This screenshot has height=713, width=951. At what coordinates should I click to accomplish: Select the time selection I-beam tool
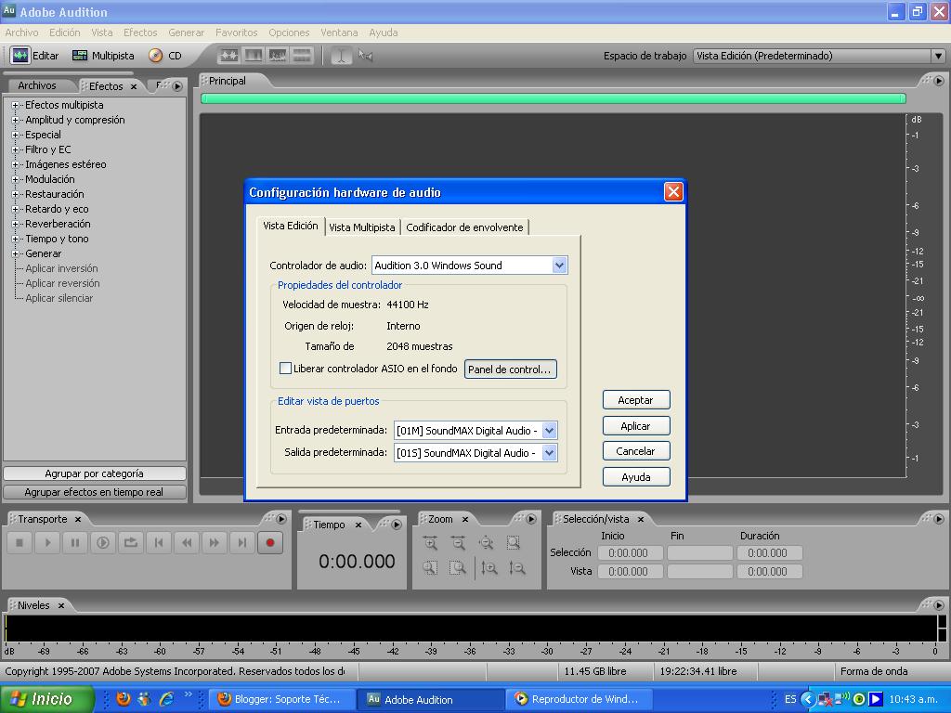(x=342, y=56)
